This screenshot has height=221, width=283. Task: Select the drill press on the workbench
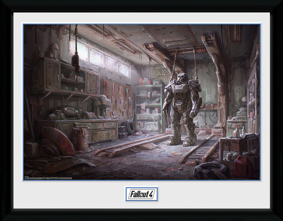102,107
